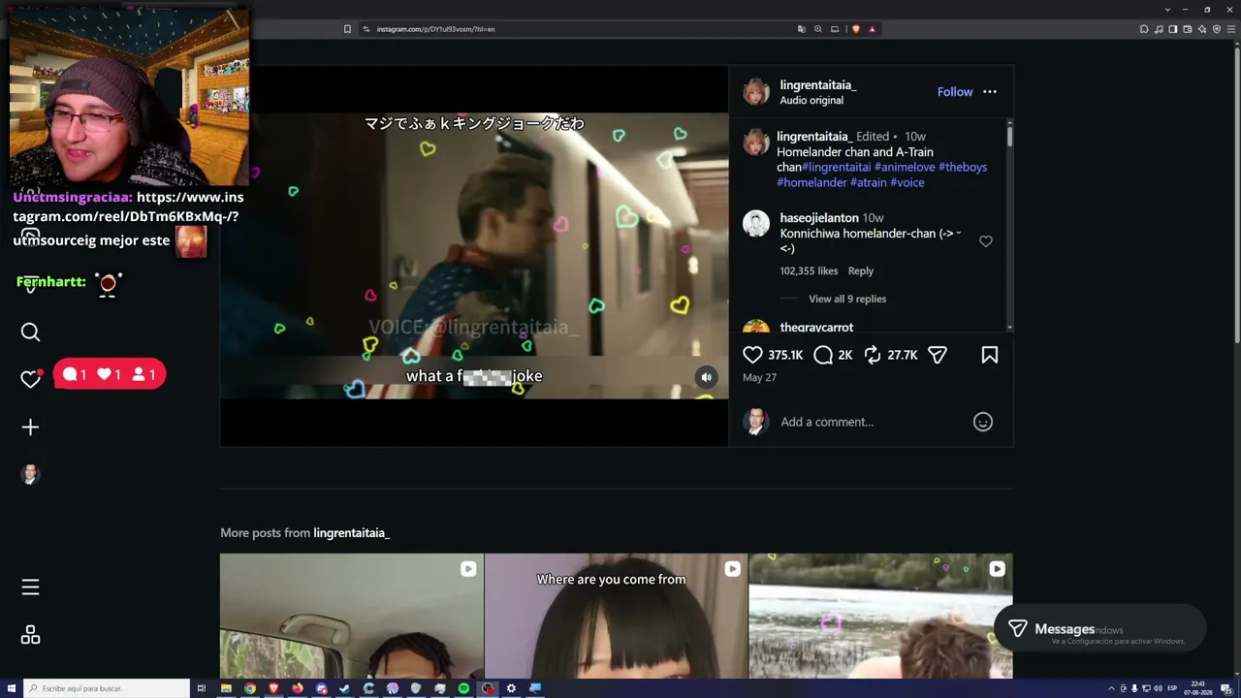Open Task View in the taskbar
The image size is (1241, 698).
pos(202,688)
